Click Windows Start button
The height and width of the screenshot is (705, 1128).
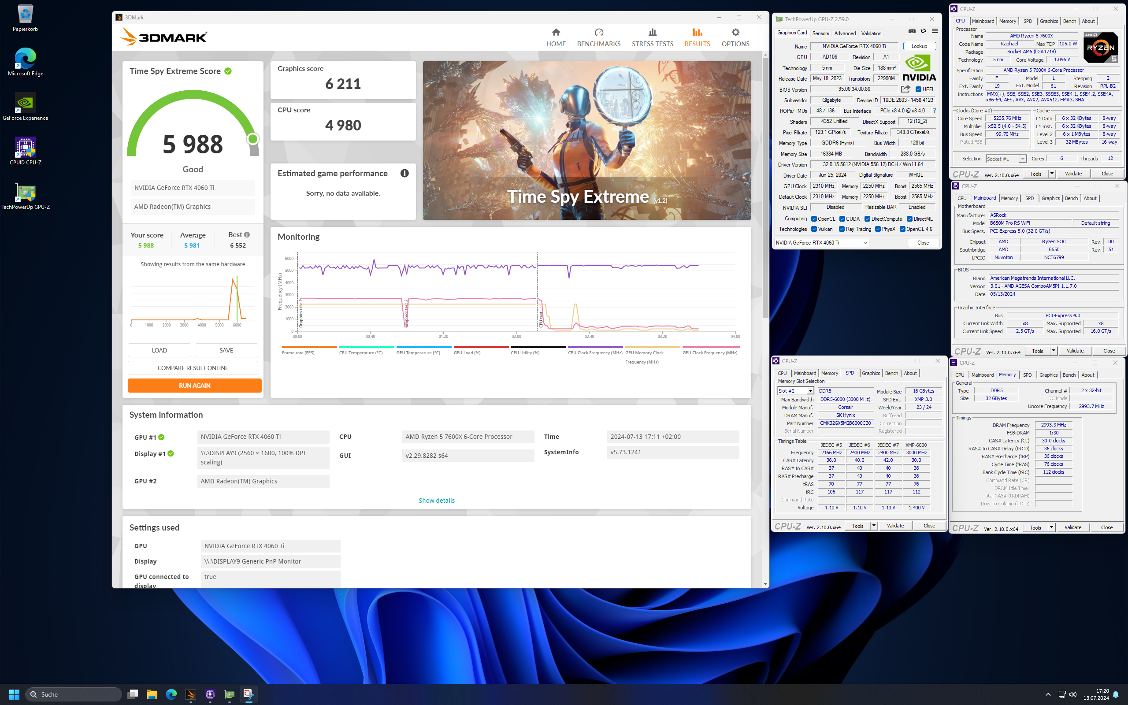click(14, 694)
